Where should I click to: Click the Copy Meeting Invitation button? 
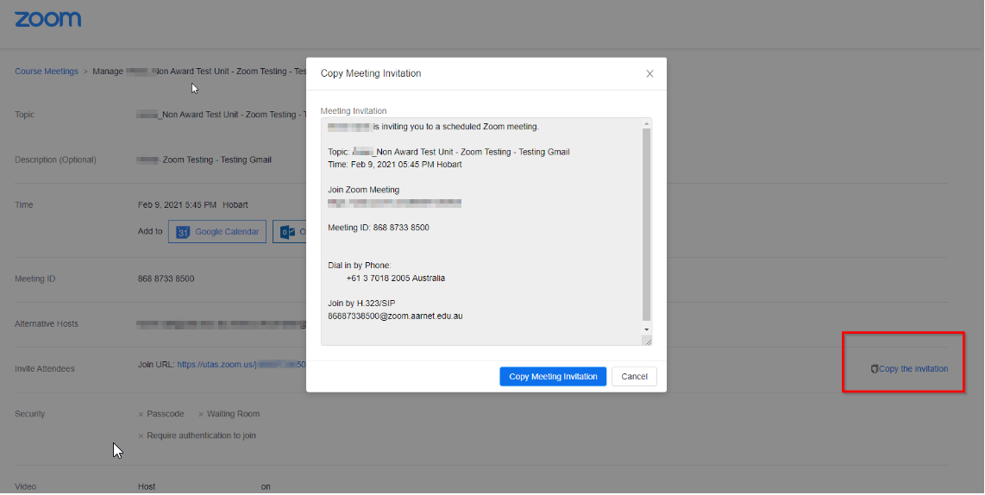click(x=553, y=376)
